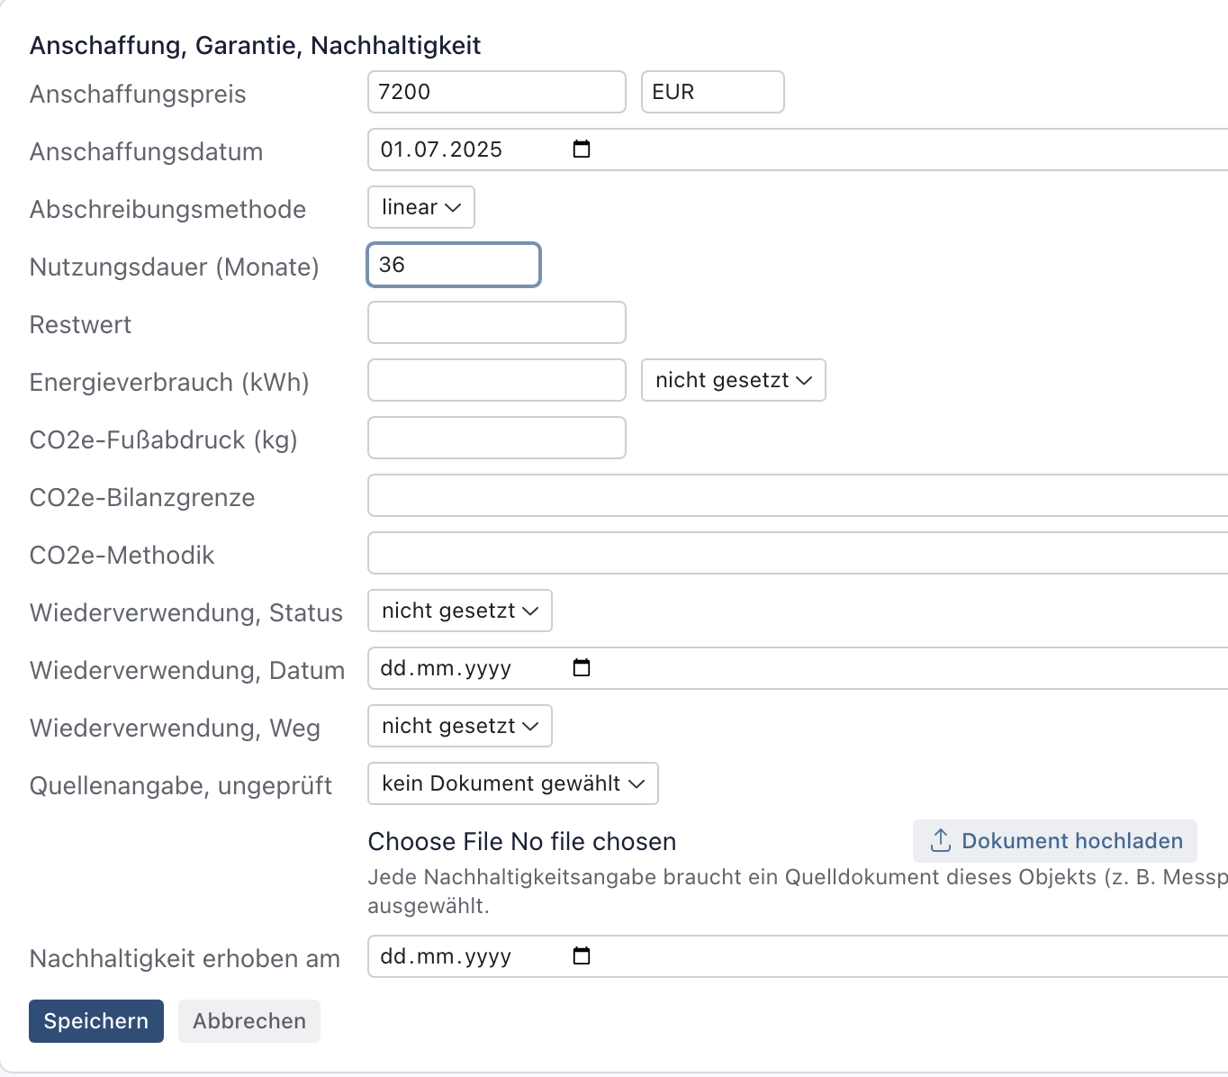Click the Quellenangabe, ungeprüft label
The image size is (1228, 1077).
pos(181,785)
